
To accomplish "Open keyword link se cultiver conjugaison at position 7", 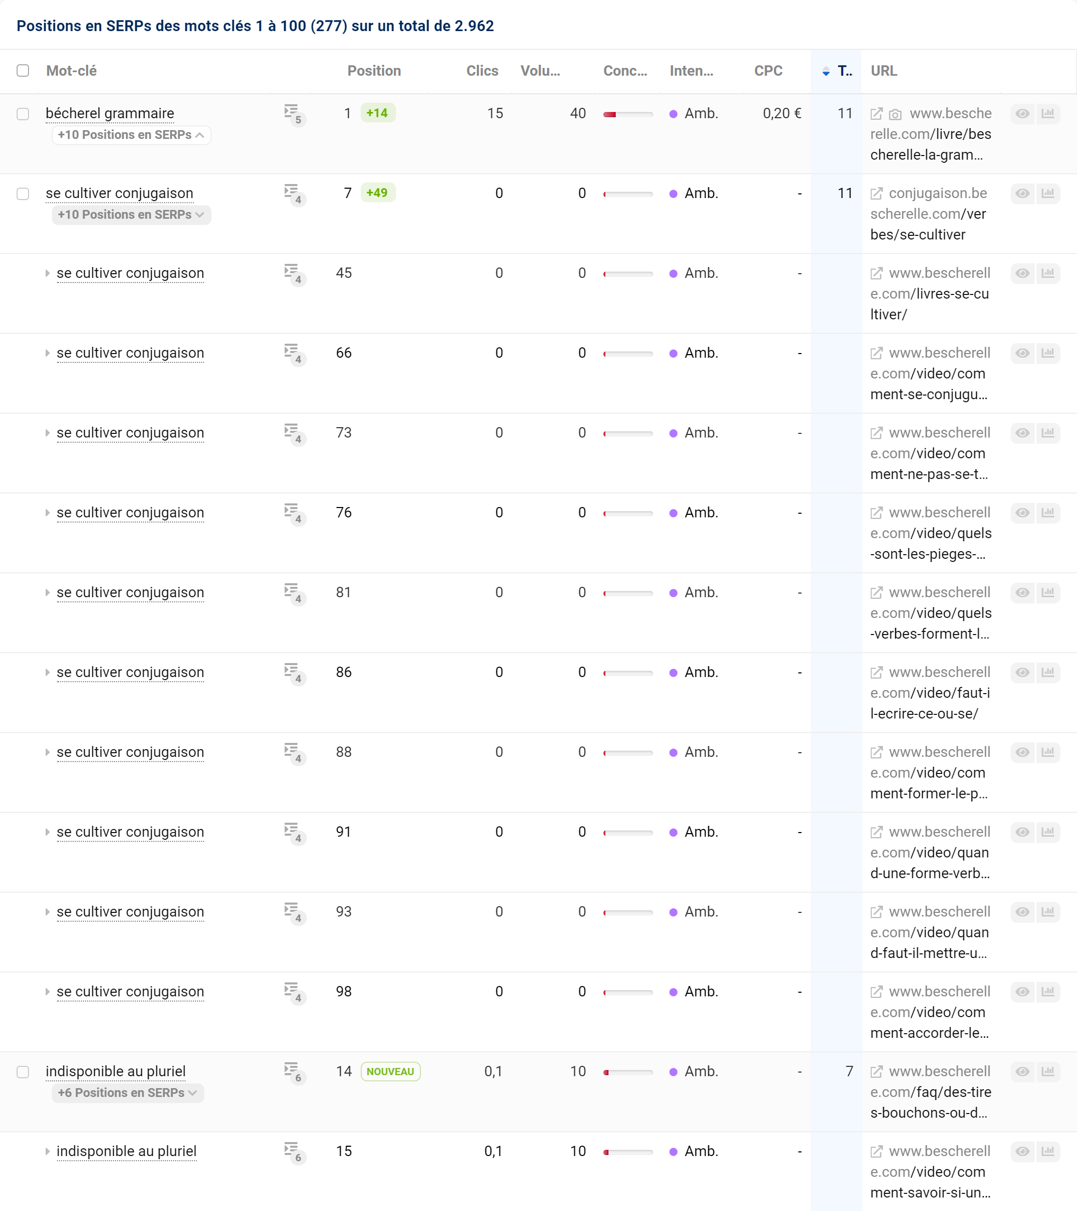I will (119, 194).
